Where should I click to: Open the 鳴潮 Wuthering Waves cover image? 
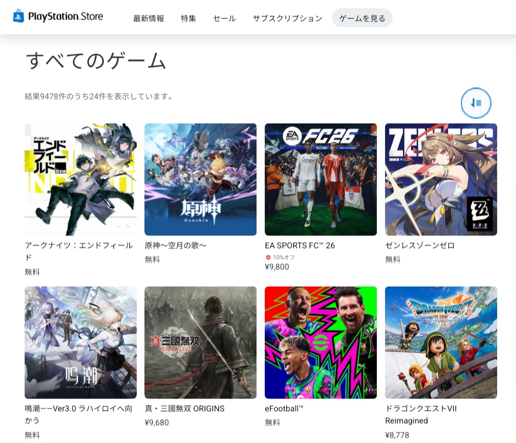click(81, 342)
